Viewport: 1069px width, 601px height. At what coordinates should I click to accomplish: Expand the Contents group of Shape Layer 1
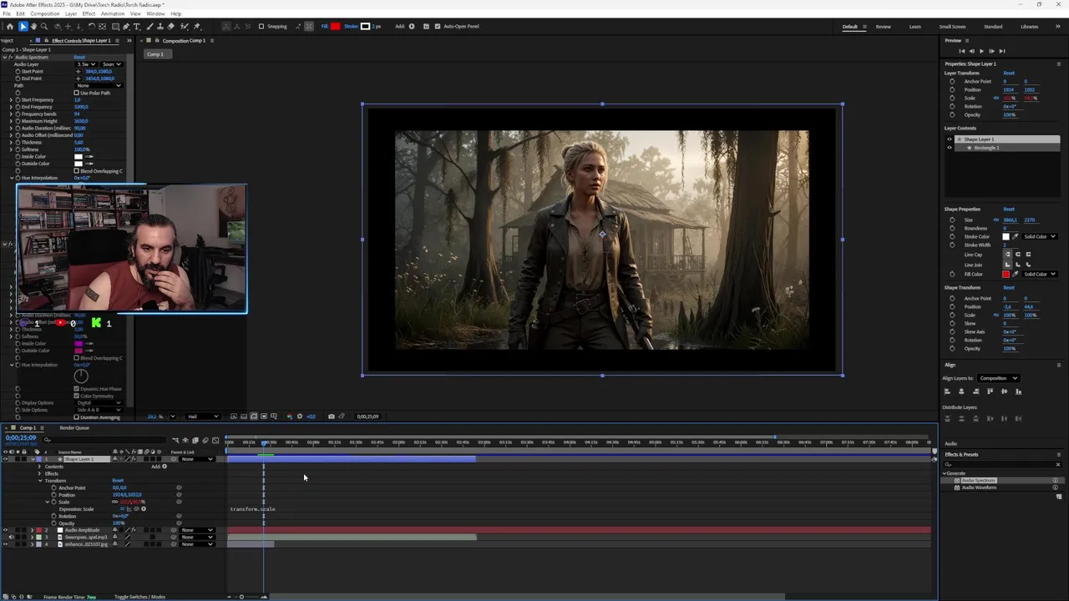click(39, 467)
